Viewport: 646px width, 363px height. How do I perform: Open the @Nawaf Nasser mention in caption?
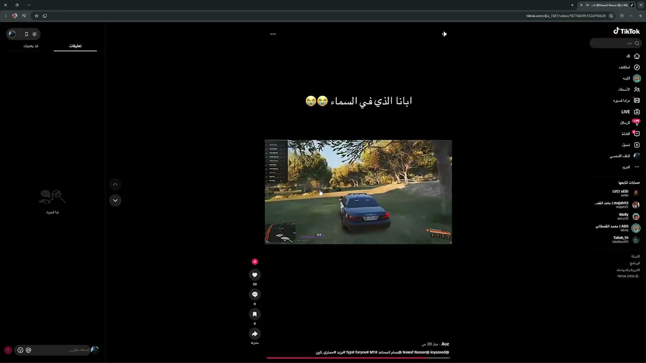click(x=416, y=352)
